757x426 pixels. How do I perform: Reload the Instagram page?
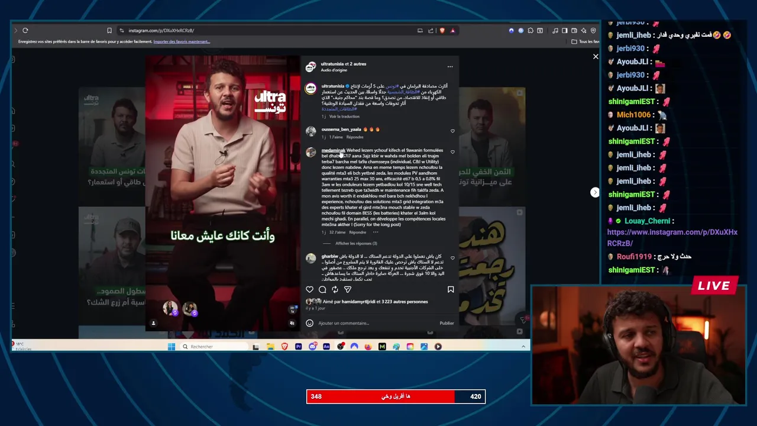tap(25, 30)
